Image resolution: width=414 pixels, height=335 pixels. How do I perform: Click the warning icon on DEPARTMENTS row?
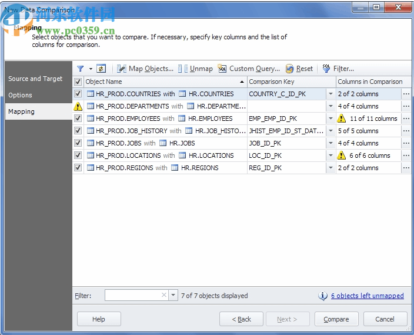78,106
